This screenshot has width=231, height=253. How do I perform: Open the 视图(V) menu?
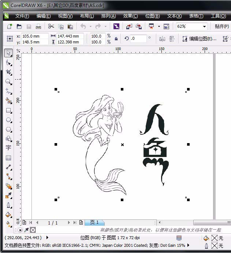(66, 16)
